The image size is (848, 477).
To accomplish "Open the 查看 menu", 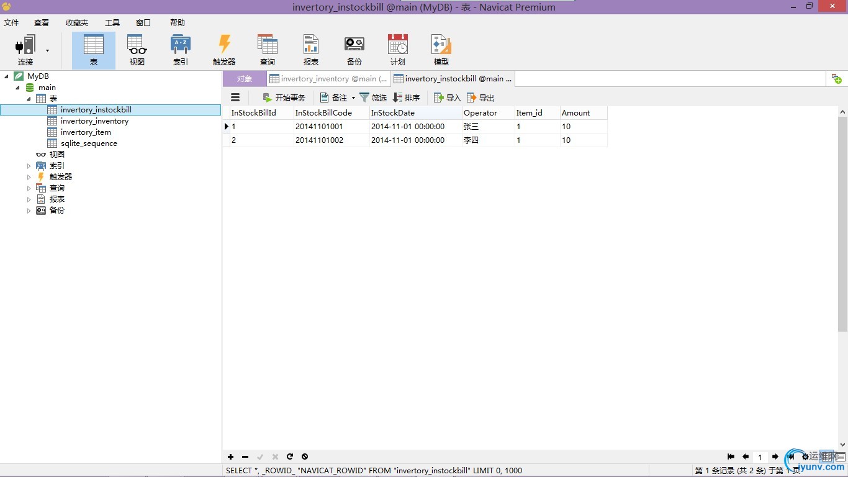I will point(42,22).
